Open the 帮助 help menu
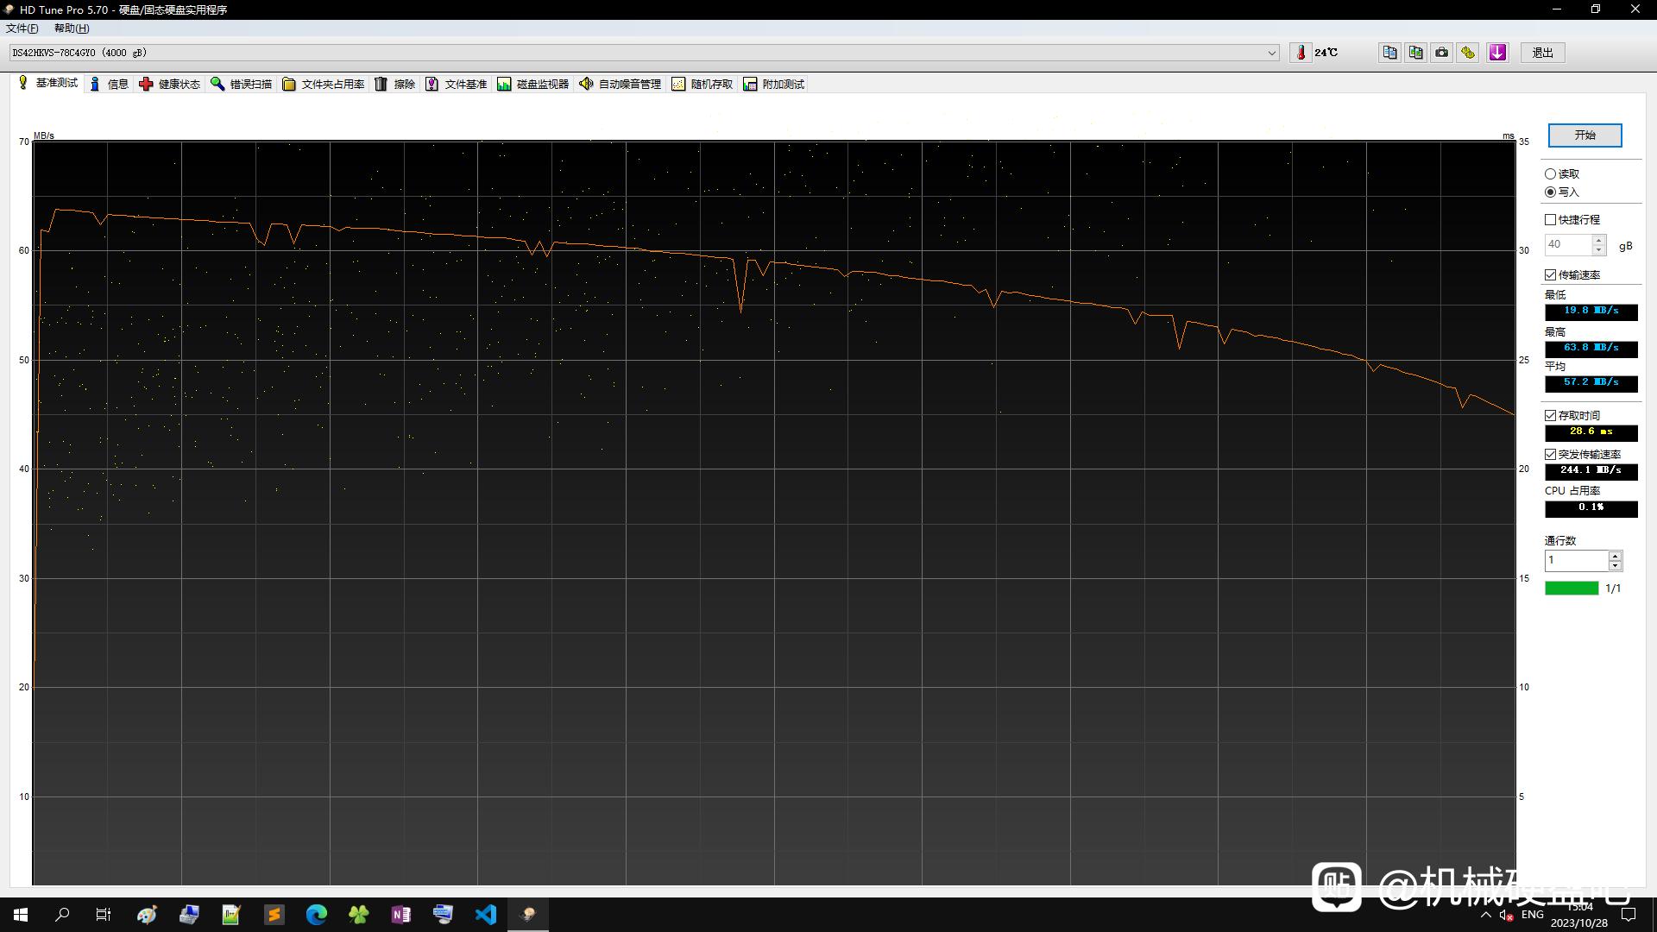This screenshot has height=932, width=1657. [x=72, y=28]
